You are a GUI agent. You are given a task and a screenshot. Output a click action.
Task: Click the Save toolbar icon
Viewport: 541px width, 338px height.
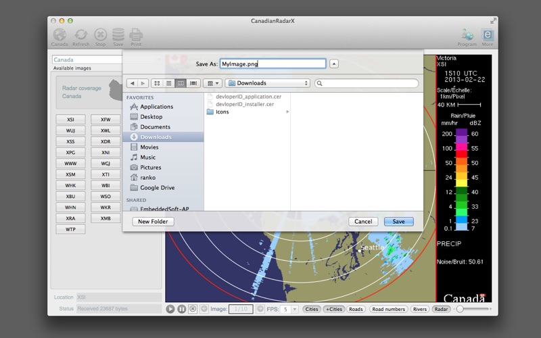pyautogui.click(x=118, y=37)
